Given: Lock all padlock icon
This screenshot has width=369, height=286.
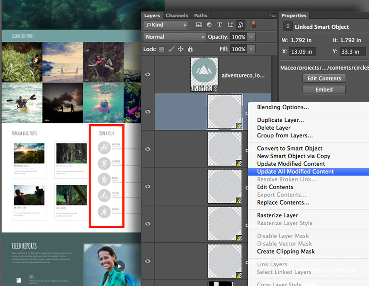Looking at the screenshot, I should click(x=190, y=49).
